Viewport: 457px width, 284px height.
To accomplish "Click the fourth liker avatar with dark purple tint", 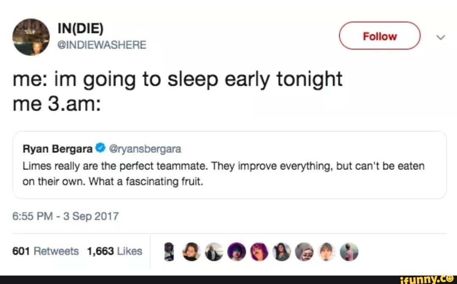I will pos(236,251).
